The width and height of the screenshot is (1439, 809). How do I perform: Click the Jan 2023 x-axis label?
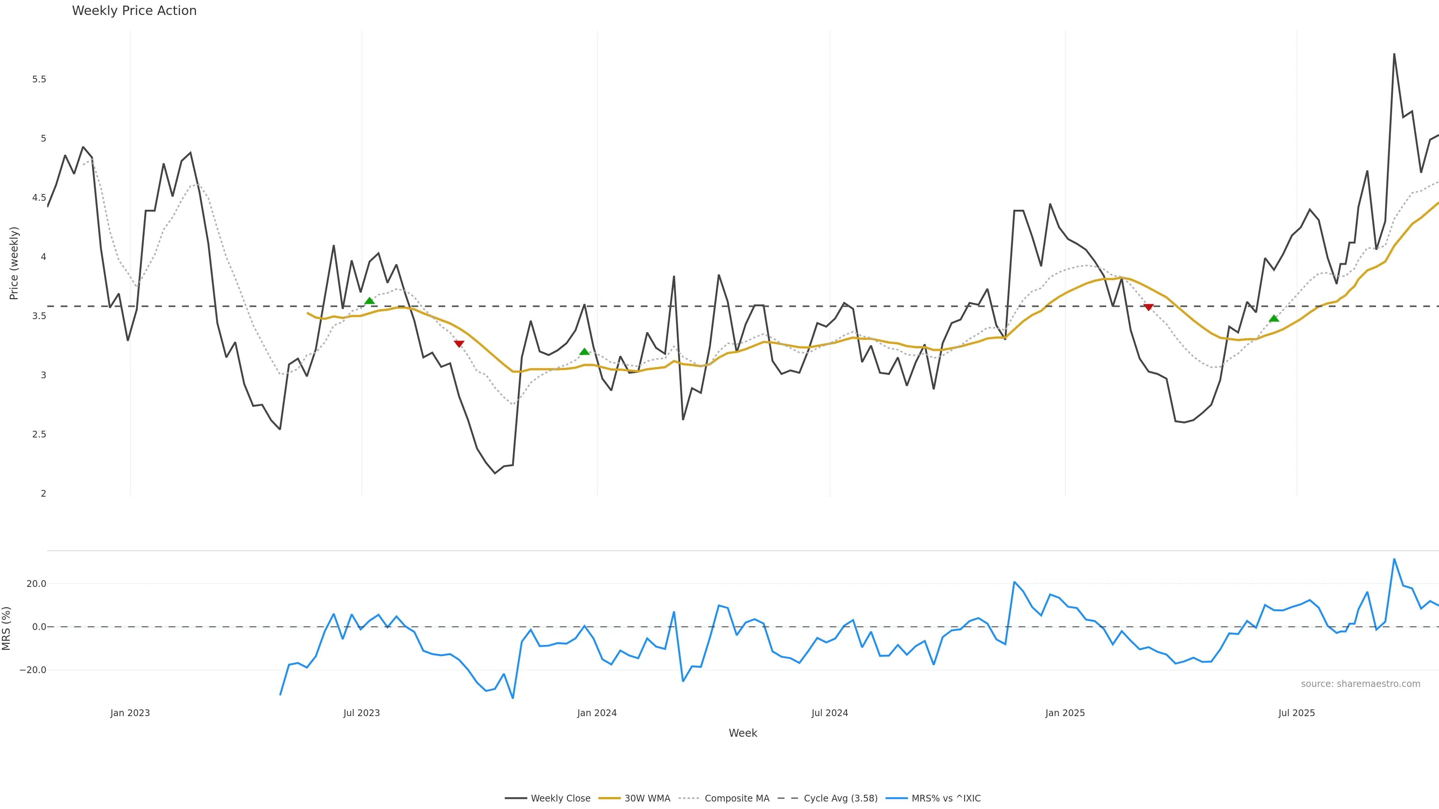130,713
